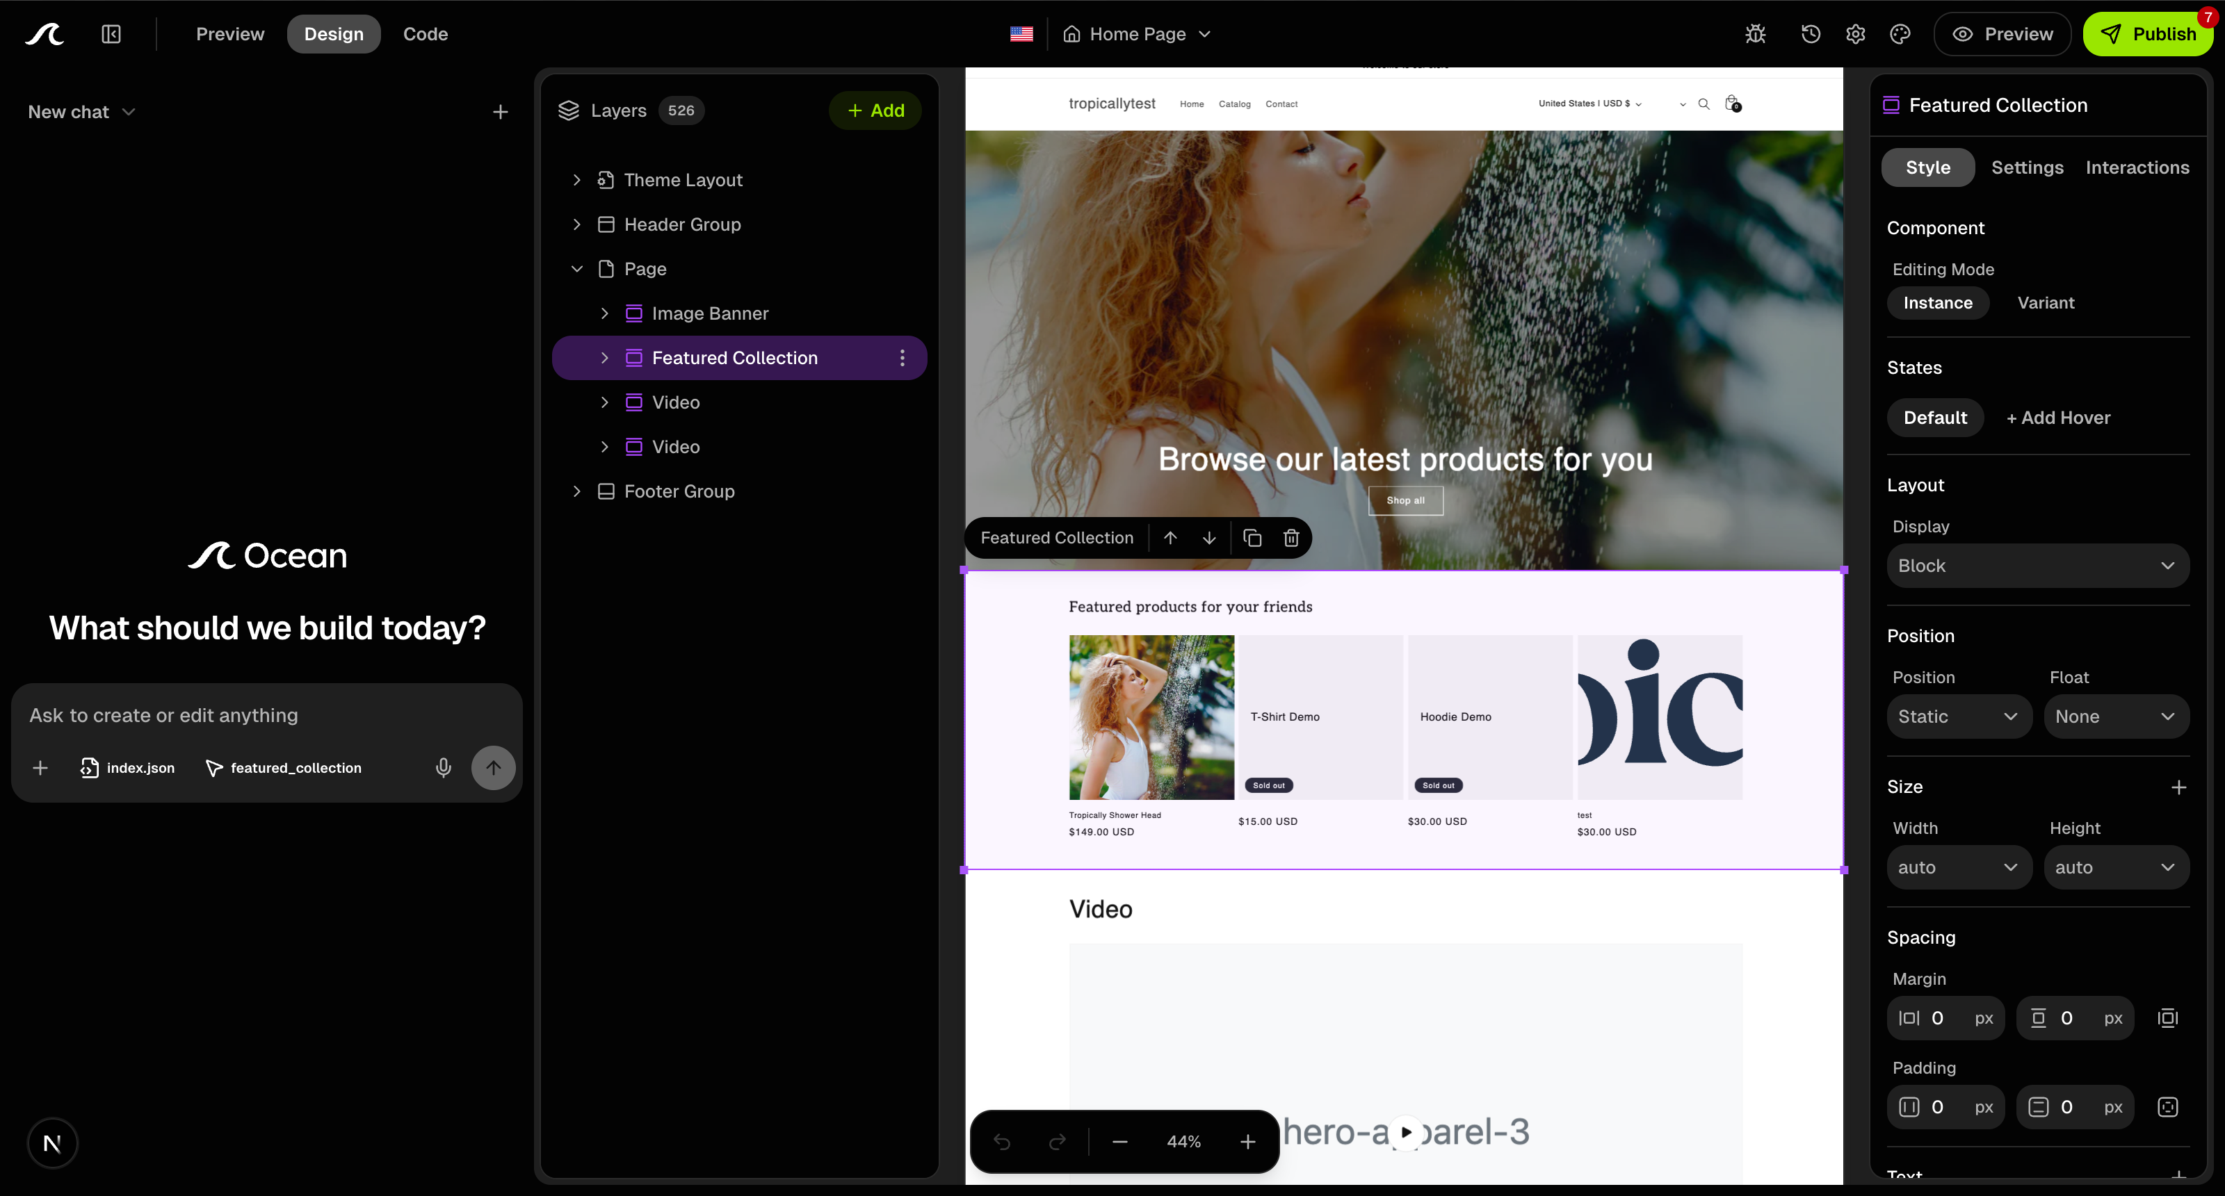
Task: Open the debug/bug report panel
Action: (1755, 33)
